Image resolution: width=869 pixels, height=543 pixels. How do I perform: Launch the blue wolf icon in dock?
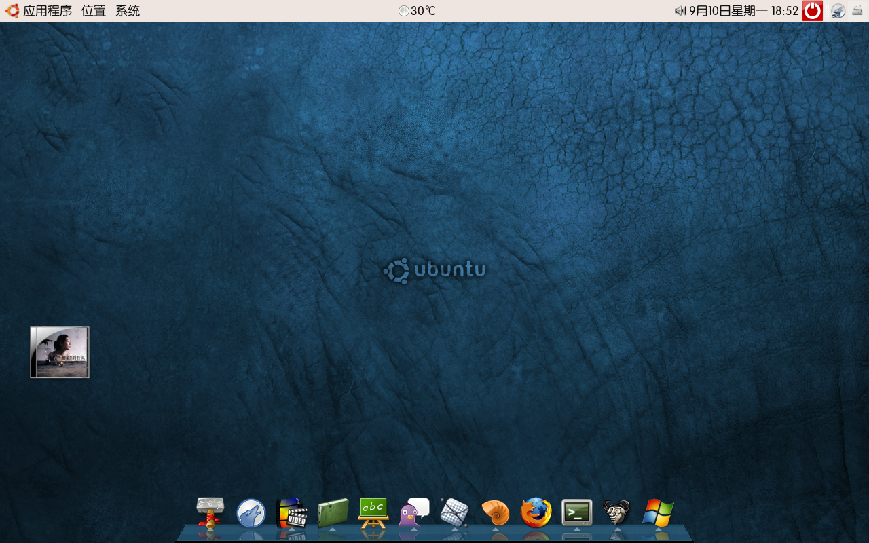click(x=251, y=513)
